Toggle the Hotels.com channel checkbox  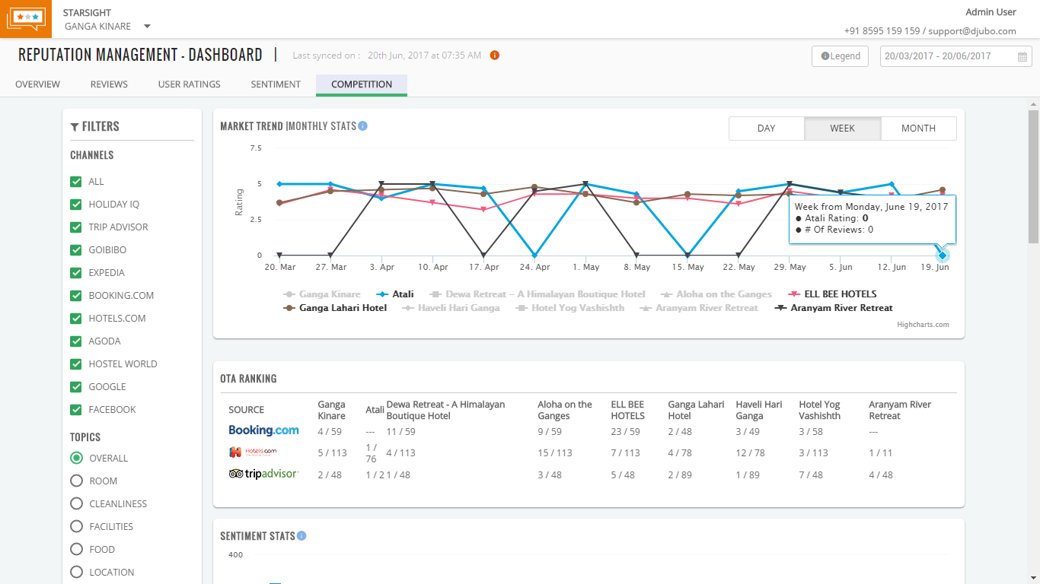[x=76, y=319]
